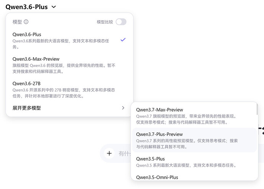Viewport: 264px width, 189px height.
Task: Select the Qwen3.6-Plus model entry
Action: click(x=69, y=40)
